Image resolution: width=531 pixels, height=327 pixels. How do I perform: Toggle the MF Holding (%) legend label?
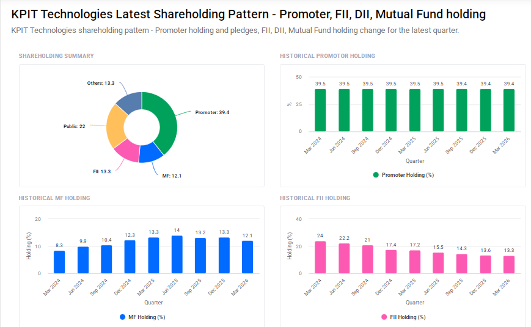coord(147,317)
